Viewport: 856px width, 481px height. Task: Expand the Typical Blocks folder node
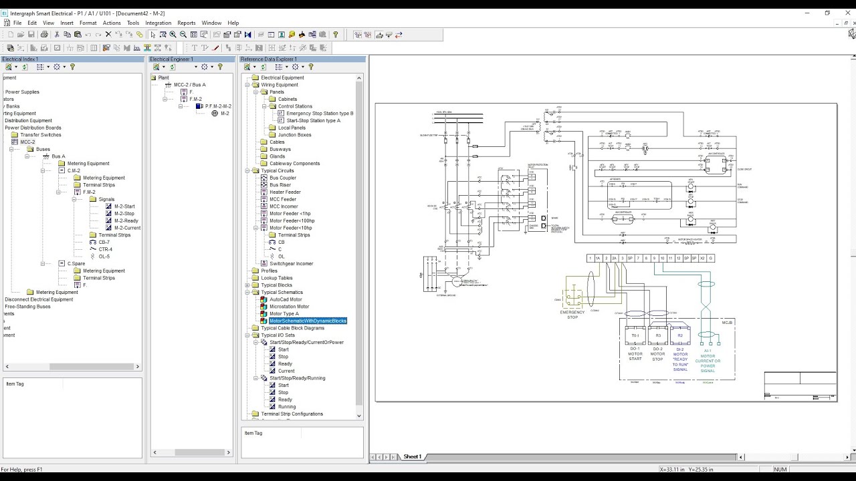[247, 285]
